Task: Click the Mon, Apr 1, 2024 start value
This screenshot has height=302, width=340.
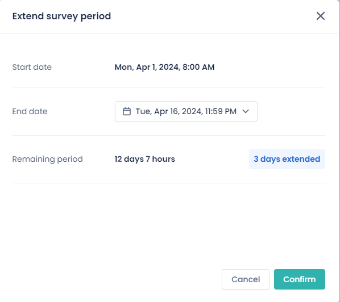Action: pyautogui.click(x=147, y=67)
